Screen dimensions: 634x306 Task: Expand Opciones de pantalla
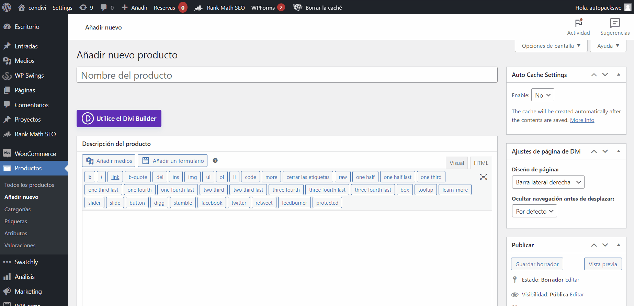point(551,46)
